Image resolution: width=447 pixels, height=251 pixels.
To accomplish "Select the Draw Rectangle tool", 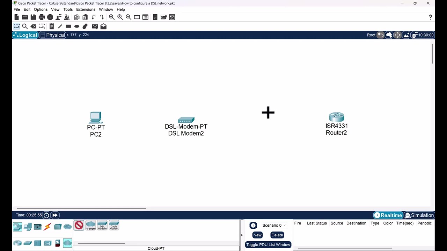I will click(x=68, y=26).
